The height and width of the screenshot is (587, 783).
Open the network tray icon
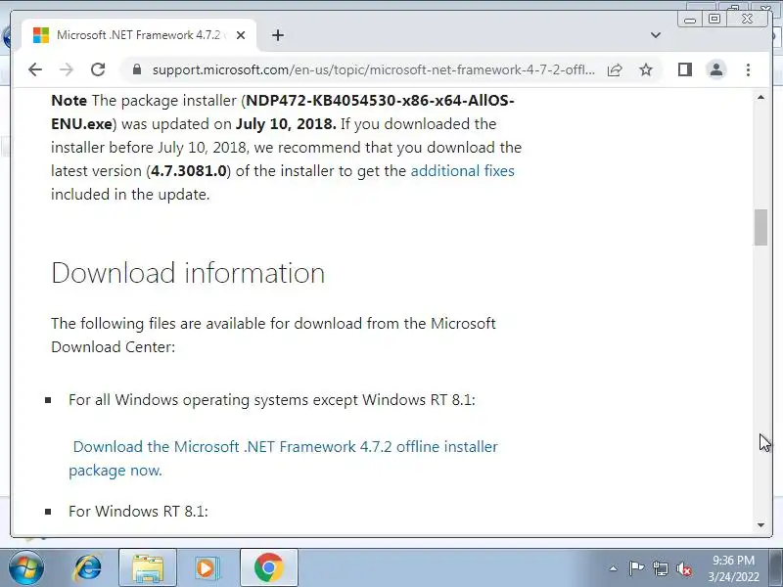click(x=661, y=568)
